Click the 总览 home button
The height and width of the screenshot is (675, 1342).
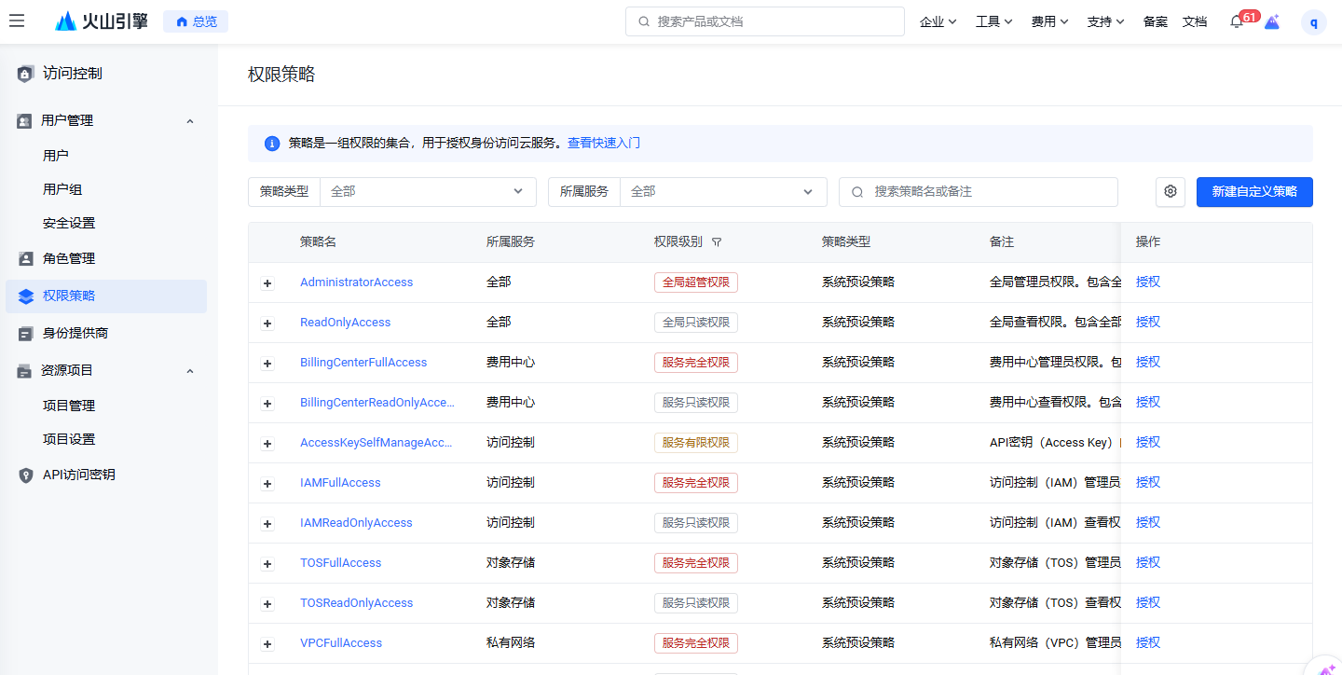[196, 21]
